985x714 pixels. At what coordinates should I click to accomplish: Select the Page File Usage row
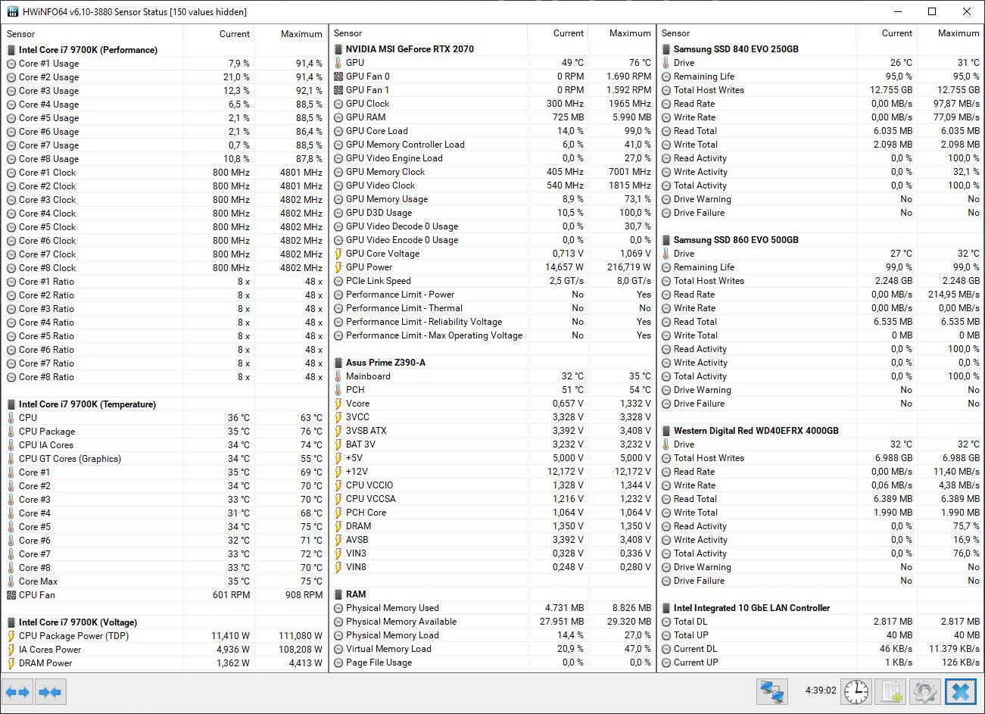(x=493, y=663)
